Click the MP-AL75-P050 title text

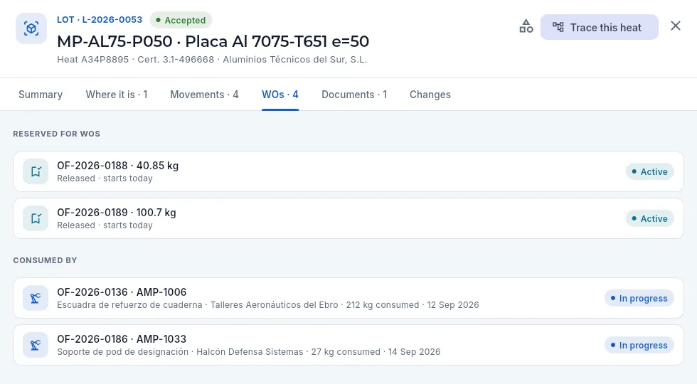[x=213, y=41]
